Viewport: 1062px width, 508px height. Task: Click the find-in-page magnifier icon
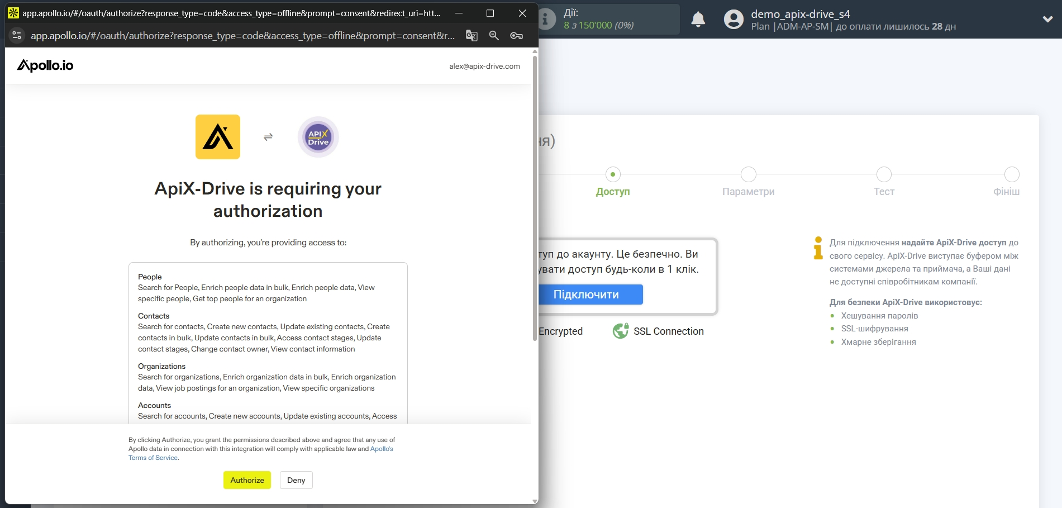pyautogui.click(x=494, y=35)
